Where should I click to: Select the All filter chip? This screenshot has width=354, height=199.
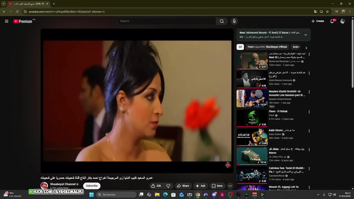coord(240,47)
